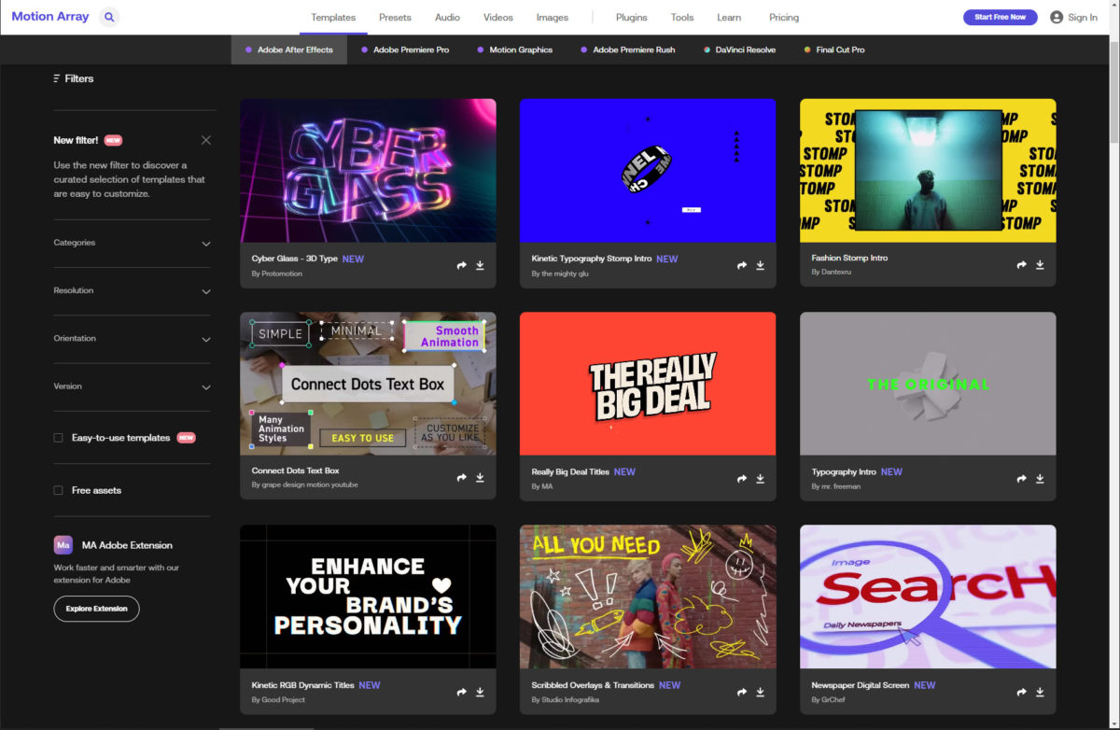Open the Orientation filter dropdown
The width and height of the screenshot is (1120, 730).
206,339
